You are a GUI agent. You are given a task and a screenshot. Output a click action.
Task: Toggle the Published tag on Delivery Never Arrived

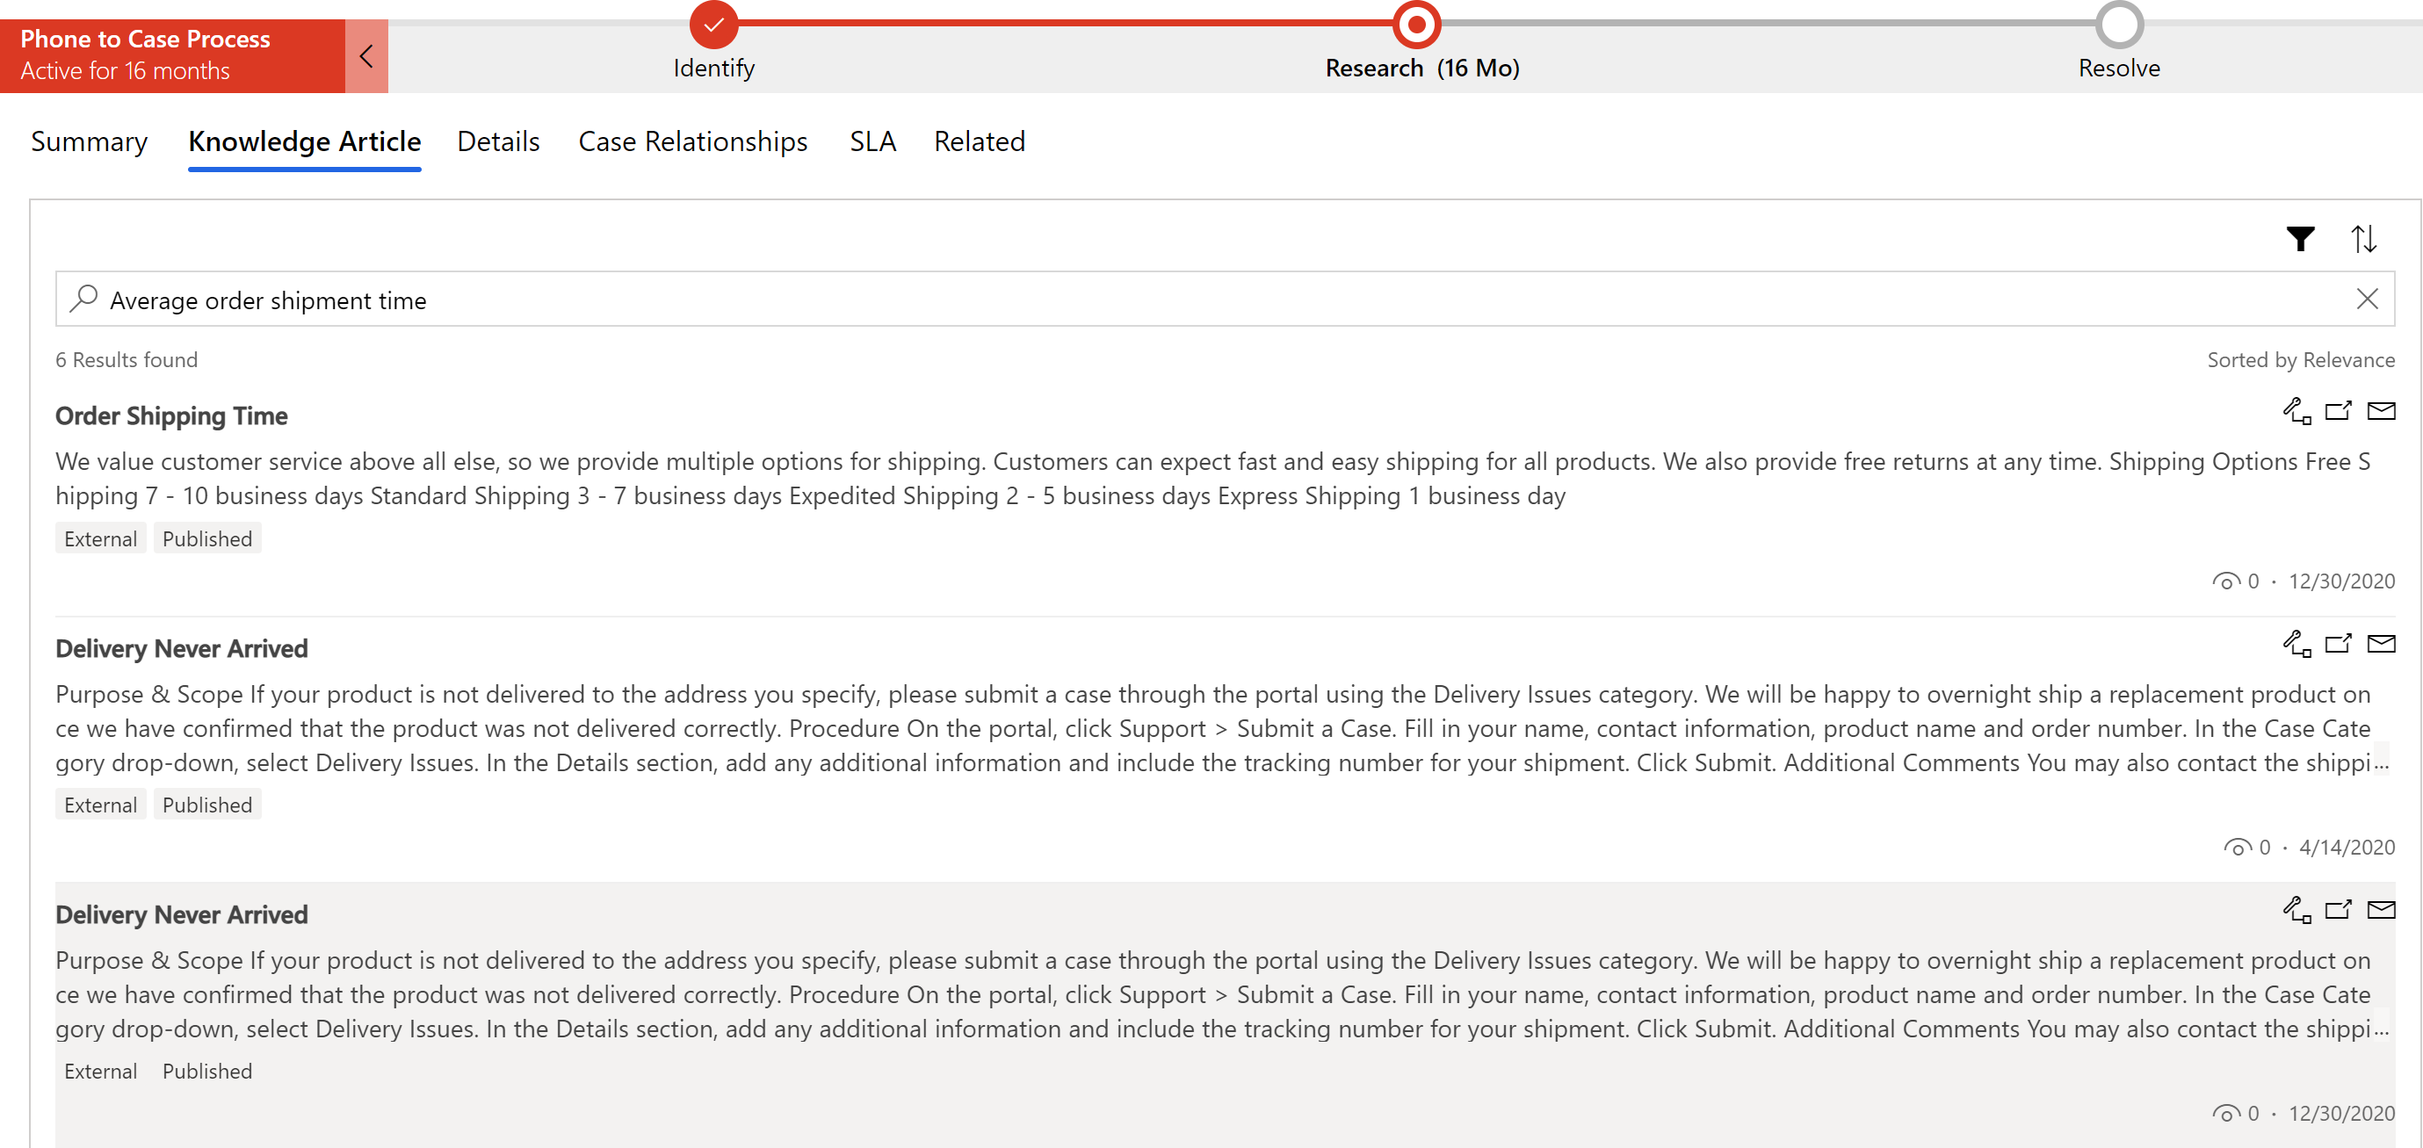[207, 805]
